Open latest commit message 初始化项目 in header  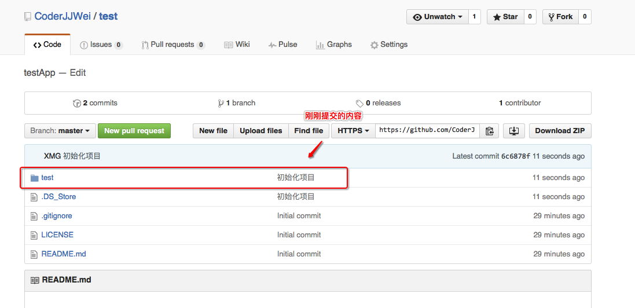[x=82, y=156]
